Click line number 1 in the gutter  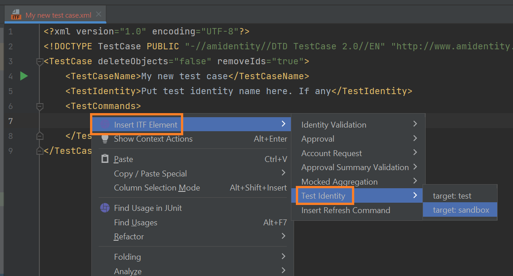(10, 31)
